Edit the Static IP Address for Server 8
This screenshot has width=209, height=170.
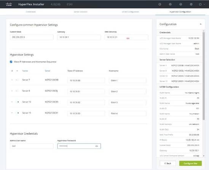tap(86, 91)
